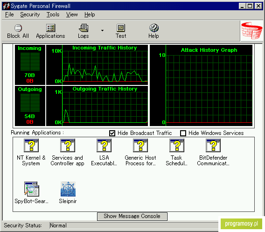Minimize the Sygate Personal Firewall window

tap(242, 6)
